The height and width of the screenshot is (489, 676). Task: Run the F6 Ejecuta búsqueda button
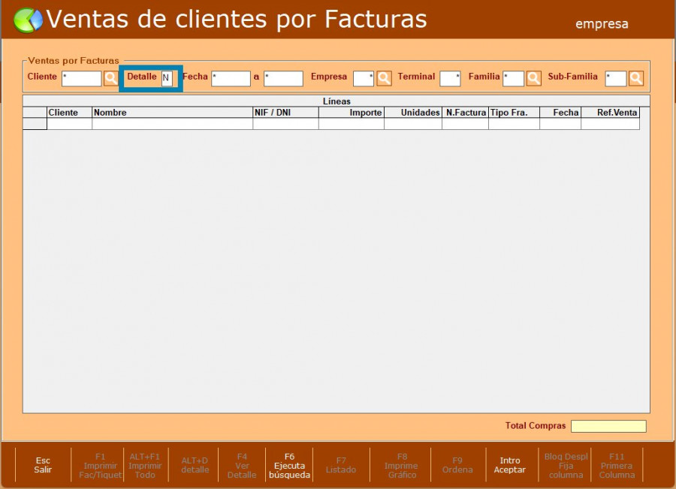coord(289,465)
